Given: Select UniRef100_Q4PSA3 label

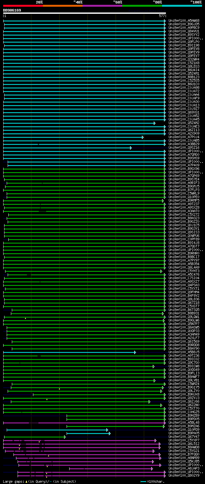Looking at the screenshot, I should pyautogui.click(x=184, y=285).
